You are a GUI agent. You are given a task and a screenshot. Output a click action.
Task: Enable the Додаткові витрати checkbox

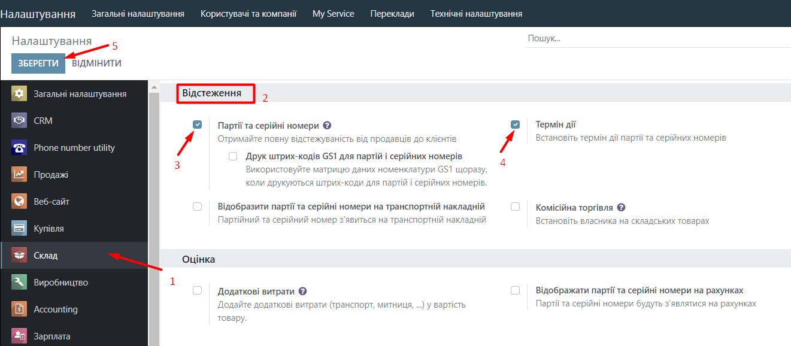[x=198, y=290]
